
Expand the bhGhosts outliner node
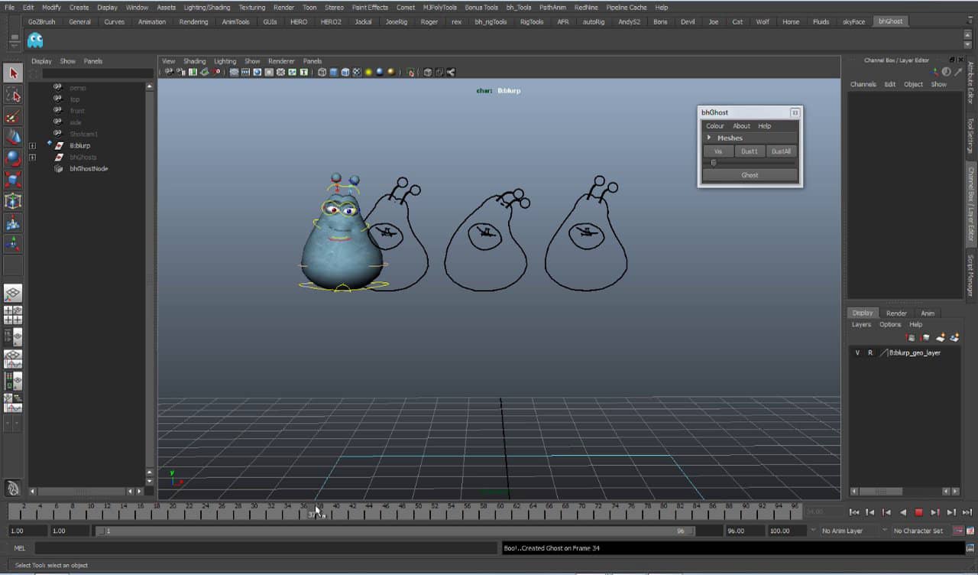(x=32, y=158)
